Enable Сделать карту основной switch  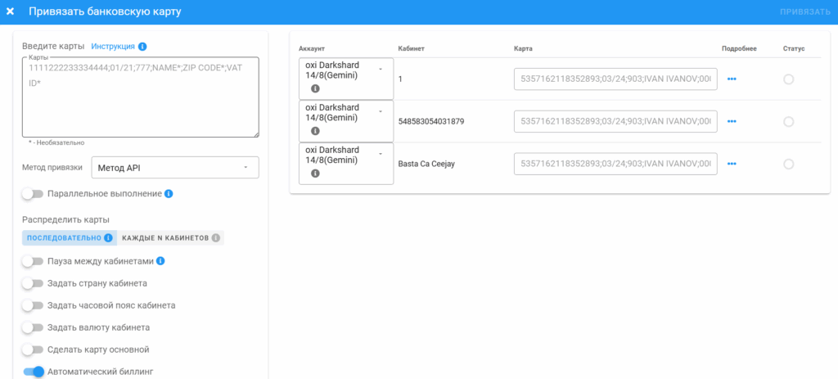33,350
